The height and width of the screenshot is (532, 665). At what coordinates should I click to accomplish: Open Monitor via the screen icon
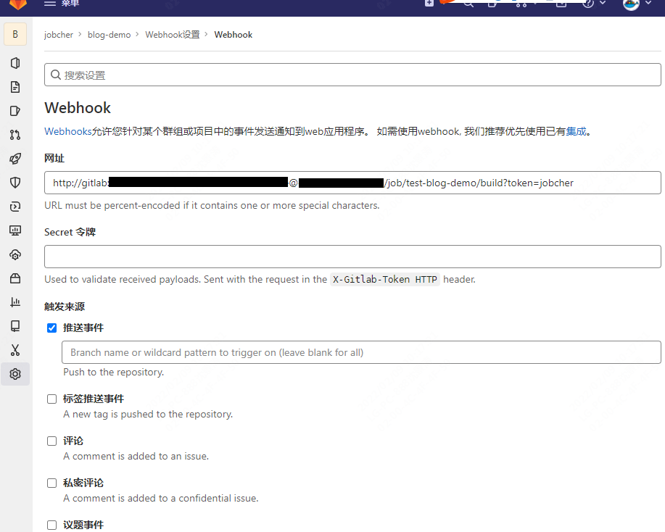point(15,230)
